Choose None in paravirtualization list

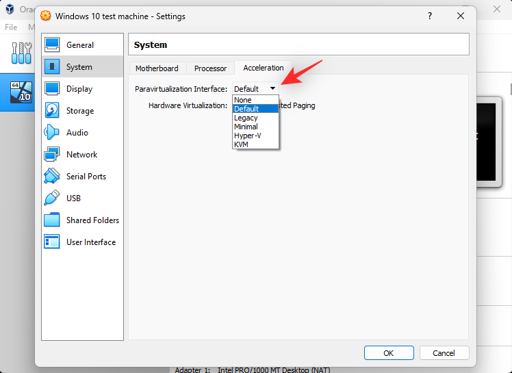coord(255,100)
